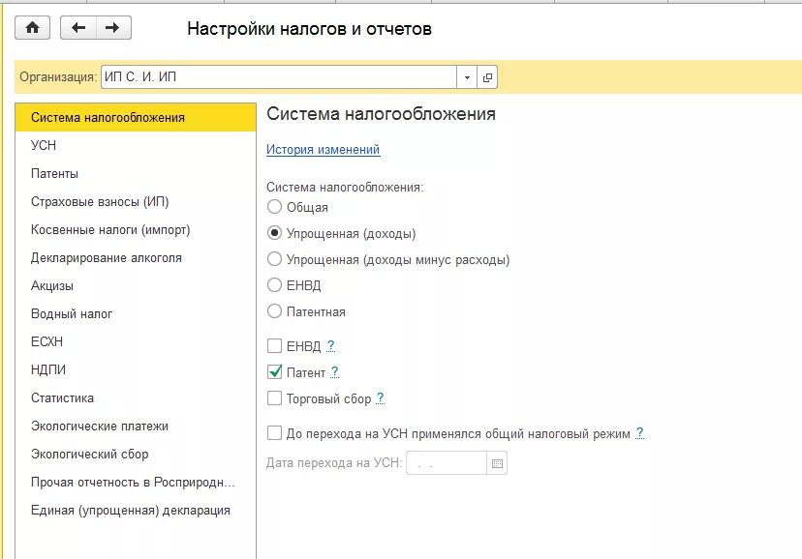Image resolution: width=802 pixels, height=559 pixels.
Task: Open Единая (упрощенная) декларация section
Action: click(136, 510)
